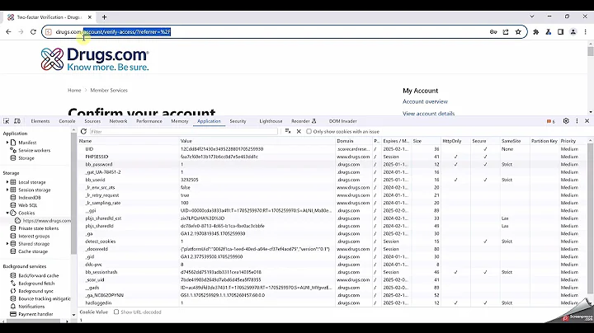Viewport: 594px width, 333px height.
Task: Expand Shared storage in the sidebar
Action: pos(7,244)
